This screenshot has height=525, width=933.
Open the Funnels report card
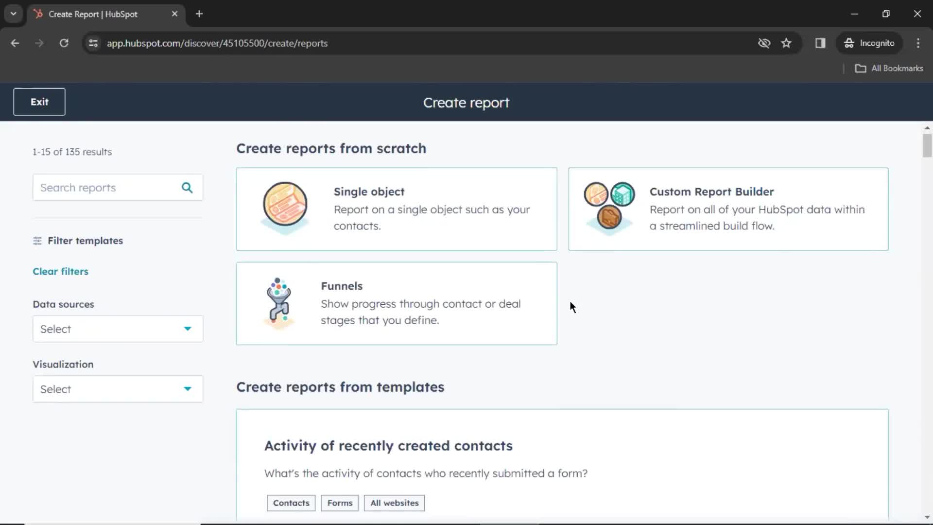(397, 304)
